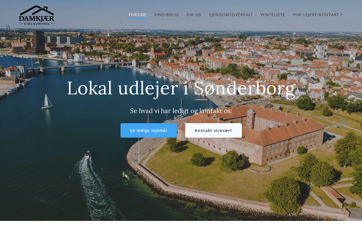The image size is (362, 226).
Task: Click the UDLEJNING text under the logo
Action: tap(37, 23)
